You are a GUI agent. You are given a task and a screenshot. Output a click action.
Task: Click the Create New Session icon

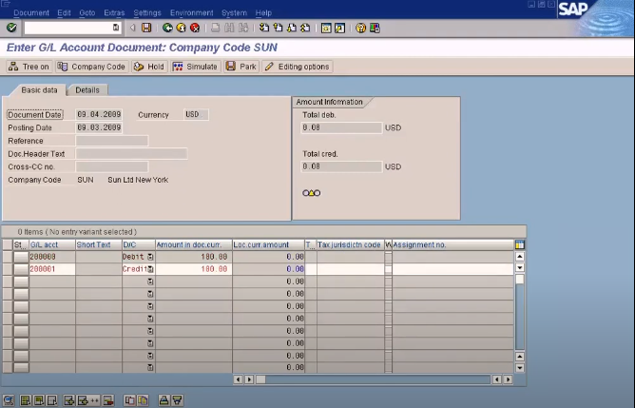tap(326, 28)
